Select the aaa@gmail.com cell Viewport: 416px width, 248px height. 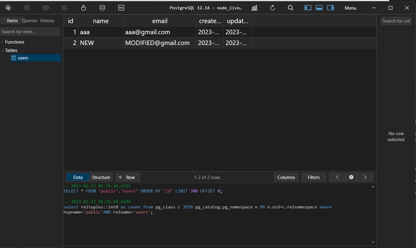(160, 32)
